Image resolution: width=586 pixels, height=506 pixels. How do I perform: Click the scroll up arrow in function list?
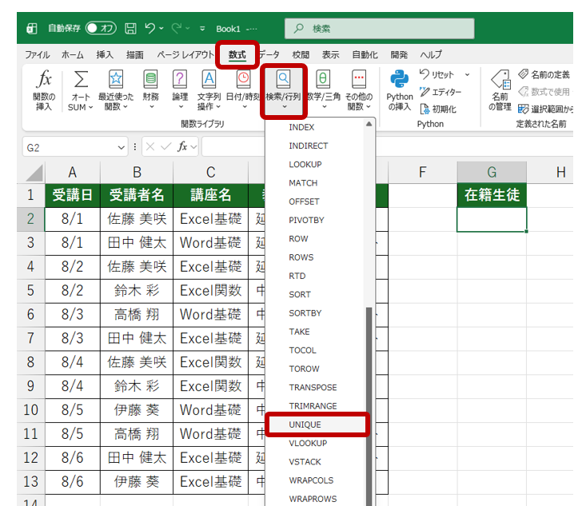[x=369, y=124]
